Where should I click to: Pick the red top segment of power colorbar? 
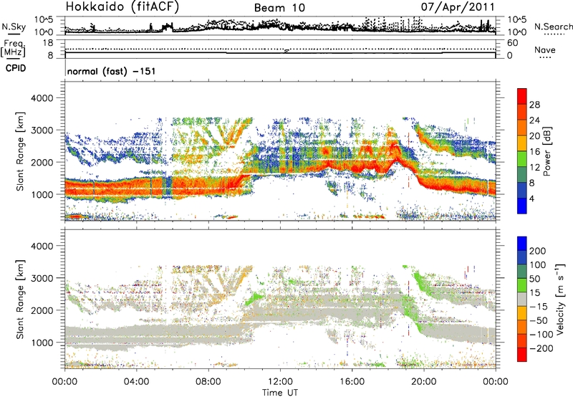tap(522, 96)
